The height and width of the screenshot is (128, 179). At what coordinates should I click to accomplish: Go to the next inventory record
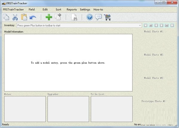(161, 25)
